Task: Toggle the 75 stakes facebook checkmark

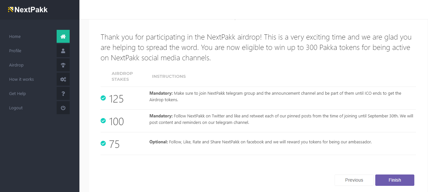Action: coord(103,143)
